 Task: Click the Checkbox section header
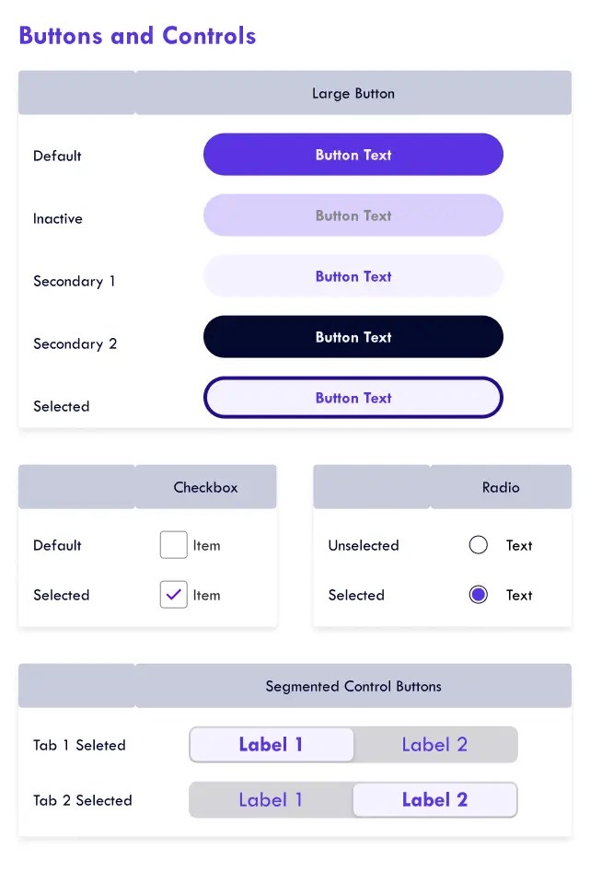[205, 487]
